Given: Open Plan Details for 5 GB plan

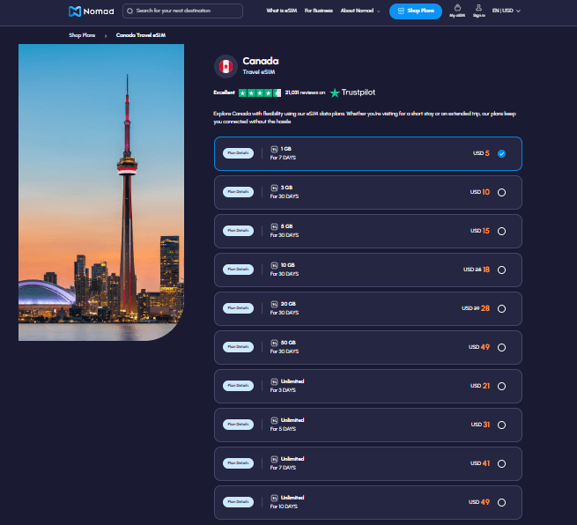Looking at the screenshot, I should 238,231.
